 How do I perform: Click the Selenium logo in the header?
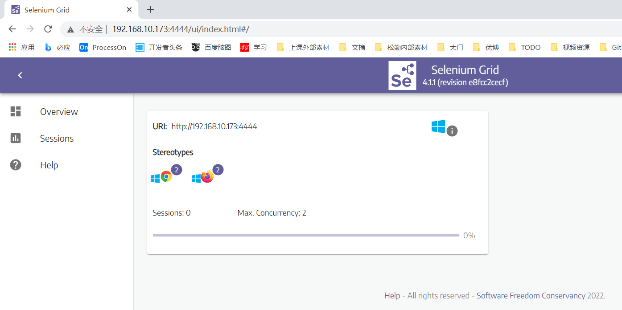(402, 75)
